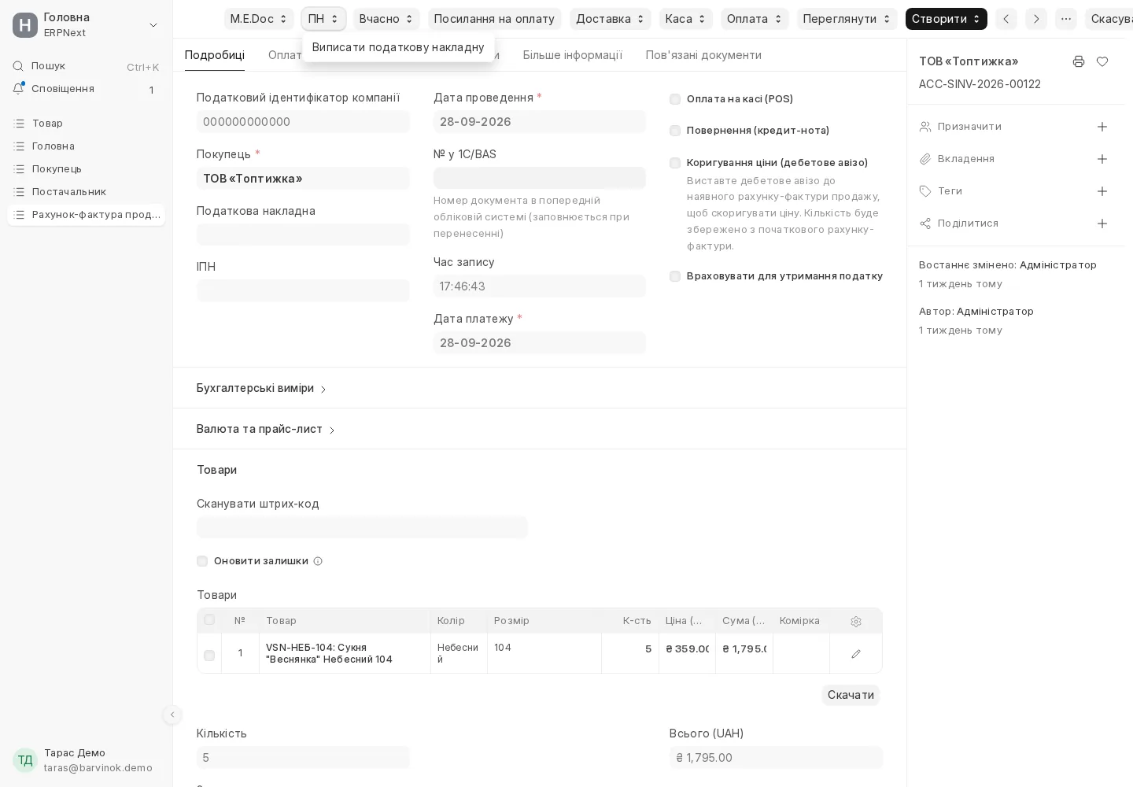1133x787 pixels.
Task: Click the Посилання на оплату button
Action: point(494,19)
